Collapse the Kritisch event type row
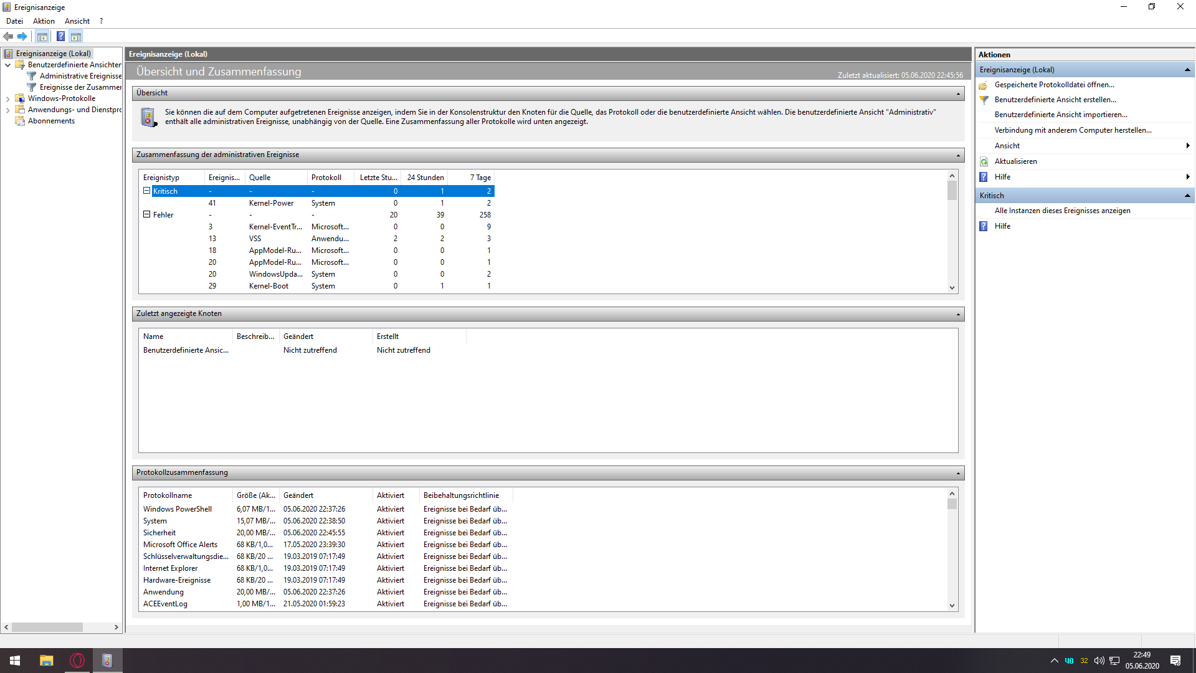1196x673 pixels. click(x=147, y=191)
